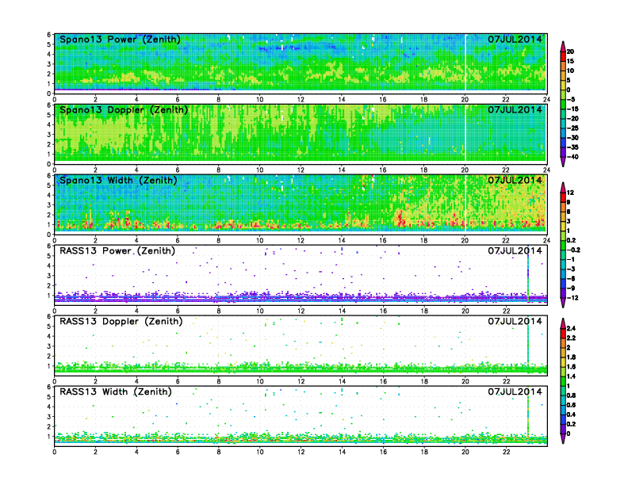Viewport: 628px width, 485px height.
Task: Click the 07JUL2014 date in RASS13 Power panel
Action: click(x=515, y=251)
